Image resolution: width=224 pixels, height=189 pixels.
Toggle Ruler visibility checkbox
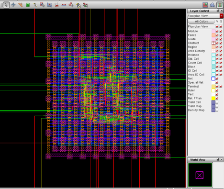217,90
